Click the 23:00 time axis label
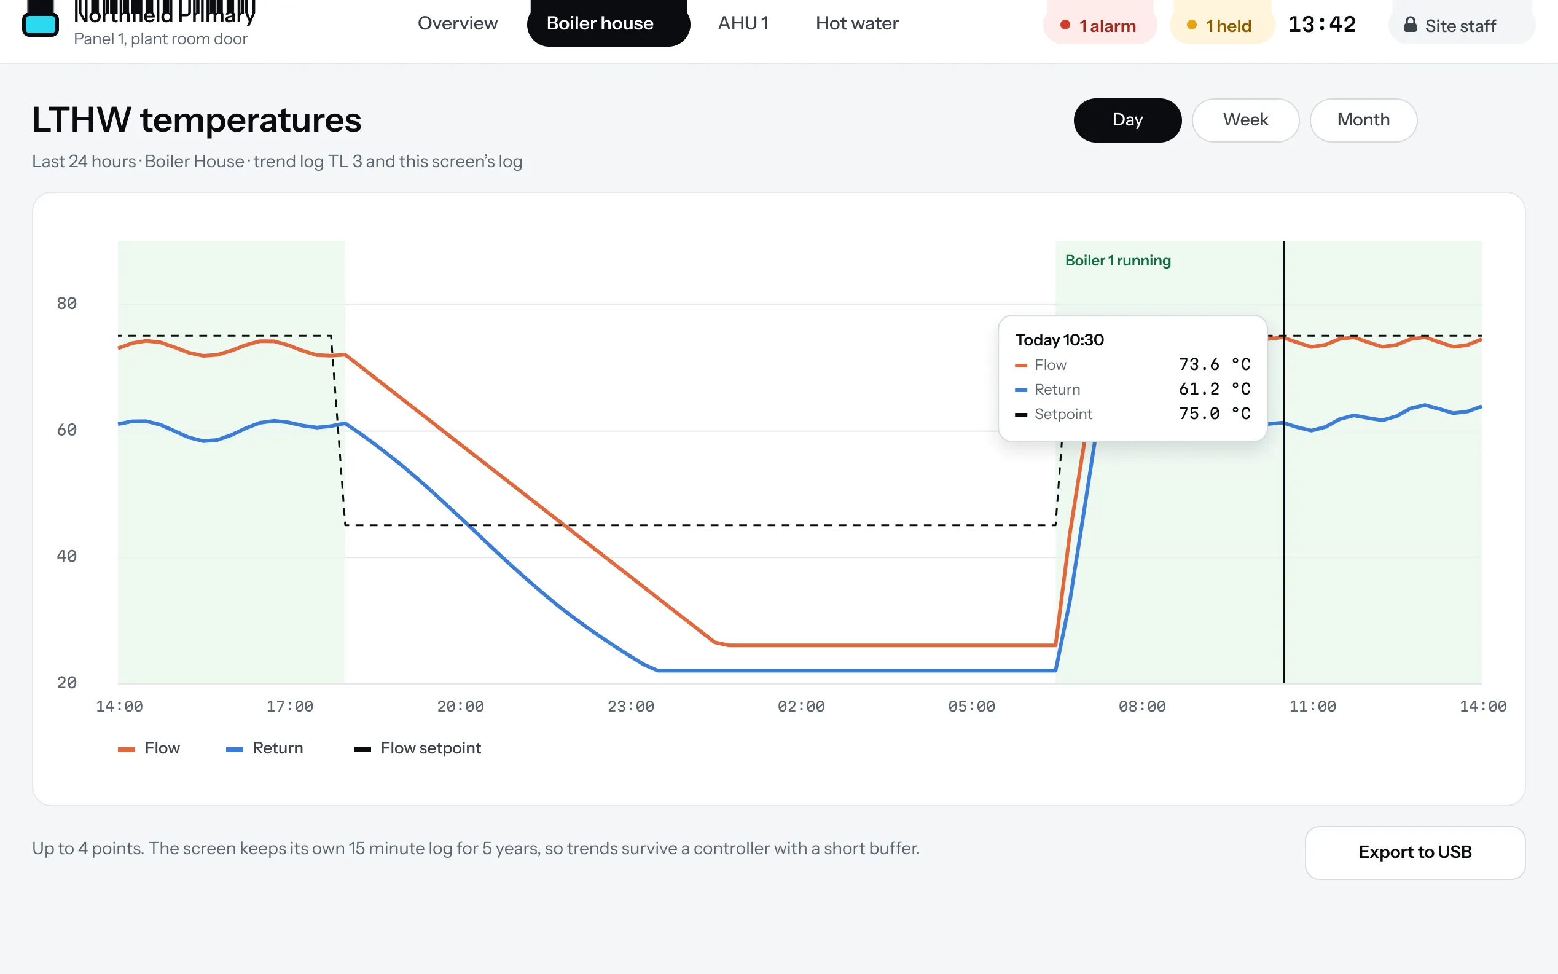The width and height of the screenshot is (1558, 974). tap(630, 706)
